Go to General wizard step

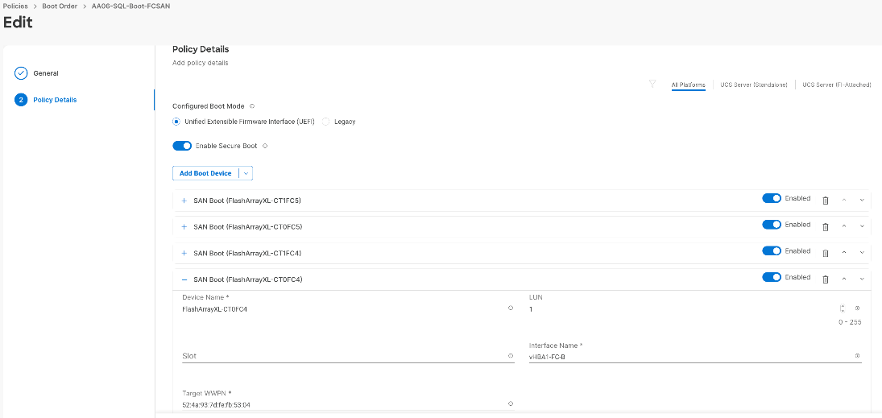coord(46,73)
